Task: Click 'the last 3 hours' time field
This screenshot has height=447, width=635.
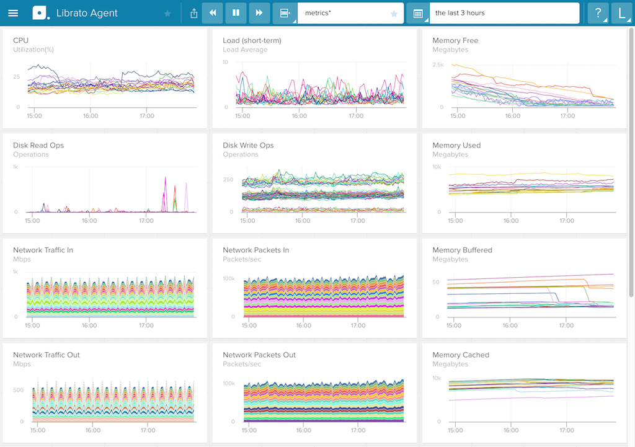Action: (502, 13)
